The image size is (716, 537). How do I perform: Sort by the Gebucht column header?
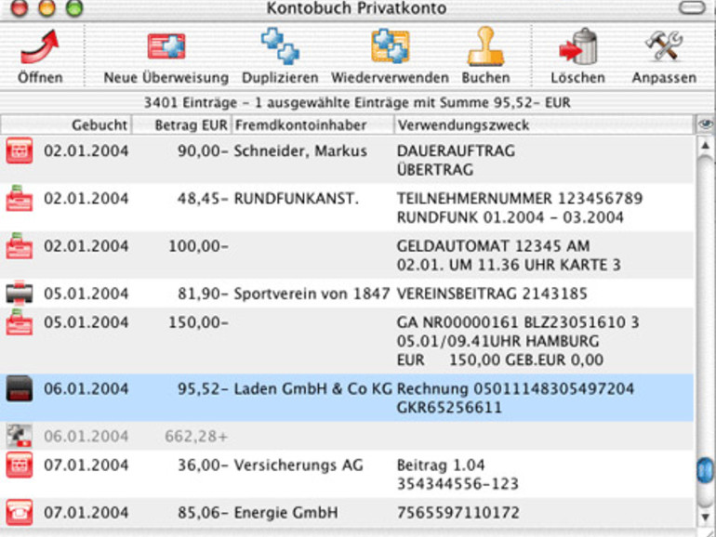pyautogui.click(x=66, y=124)
